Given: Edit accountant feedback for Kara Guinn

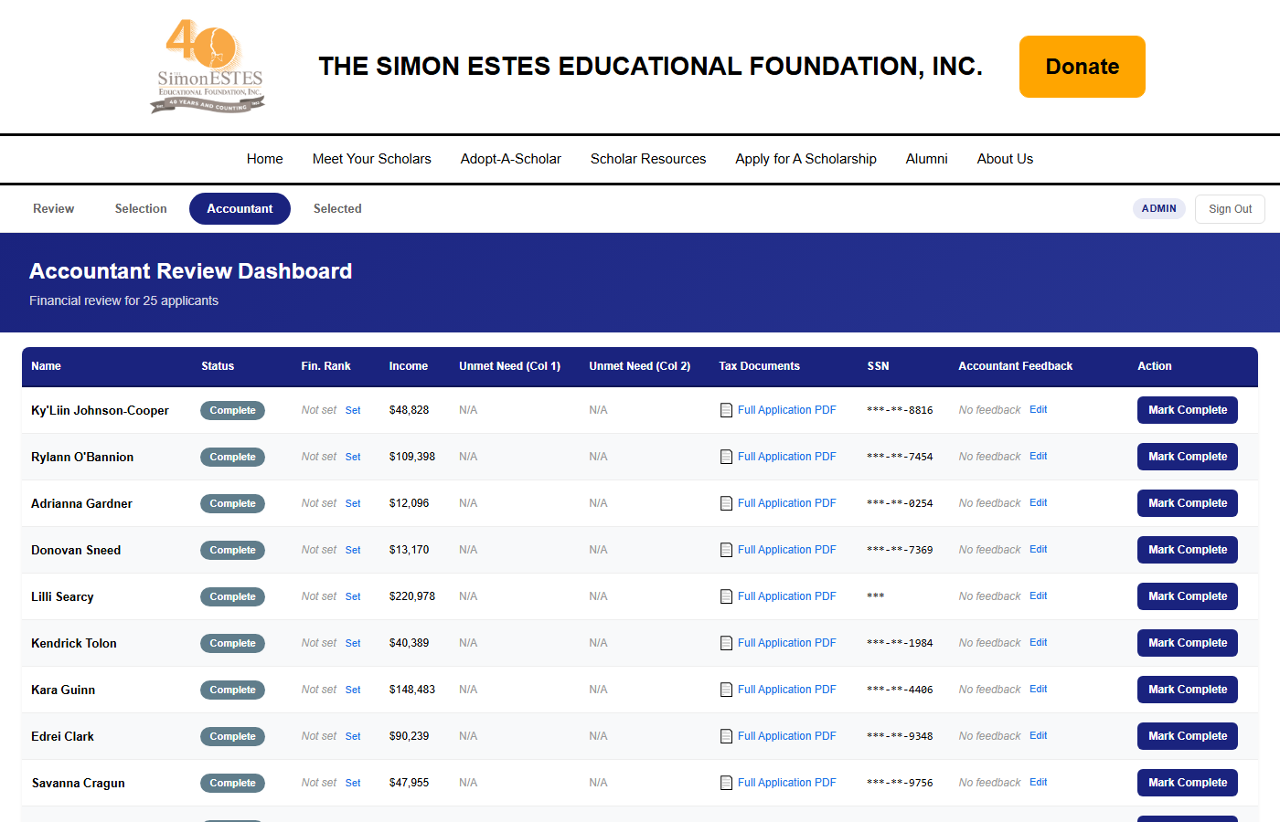Looking at the screenshot, I should pos(1038,690).
